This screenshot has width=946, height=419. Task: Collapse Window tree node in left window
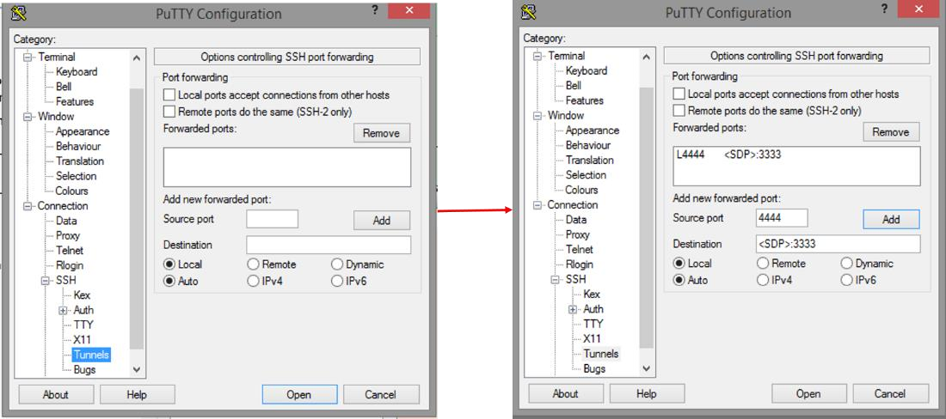28,117
